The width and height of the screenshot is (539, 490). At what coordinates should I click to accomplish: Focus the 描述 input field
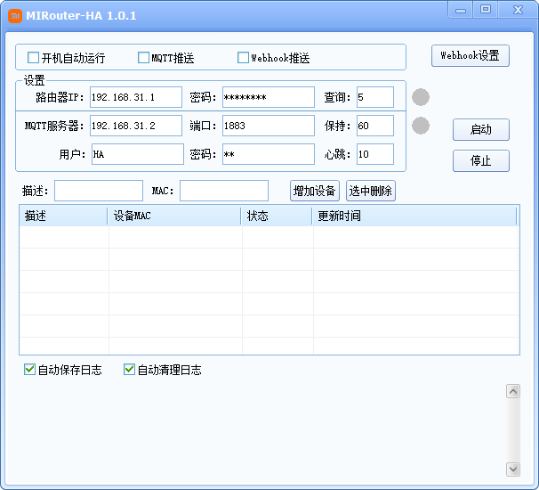click(x=99, y=191)
